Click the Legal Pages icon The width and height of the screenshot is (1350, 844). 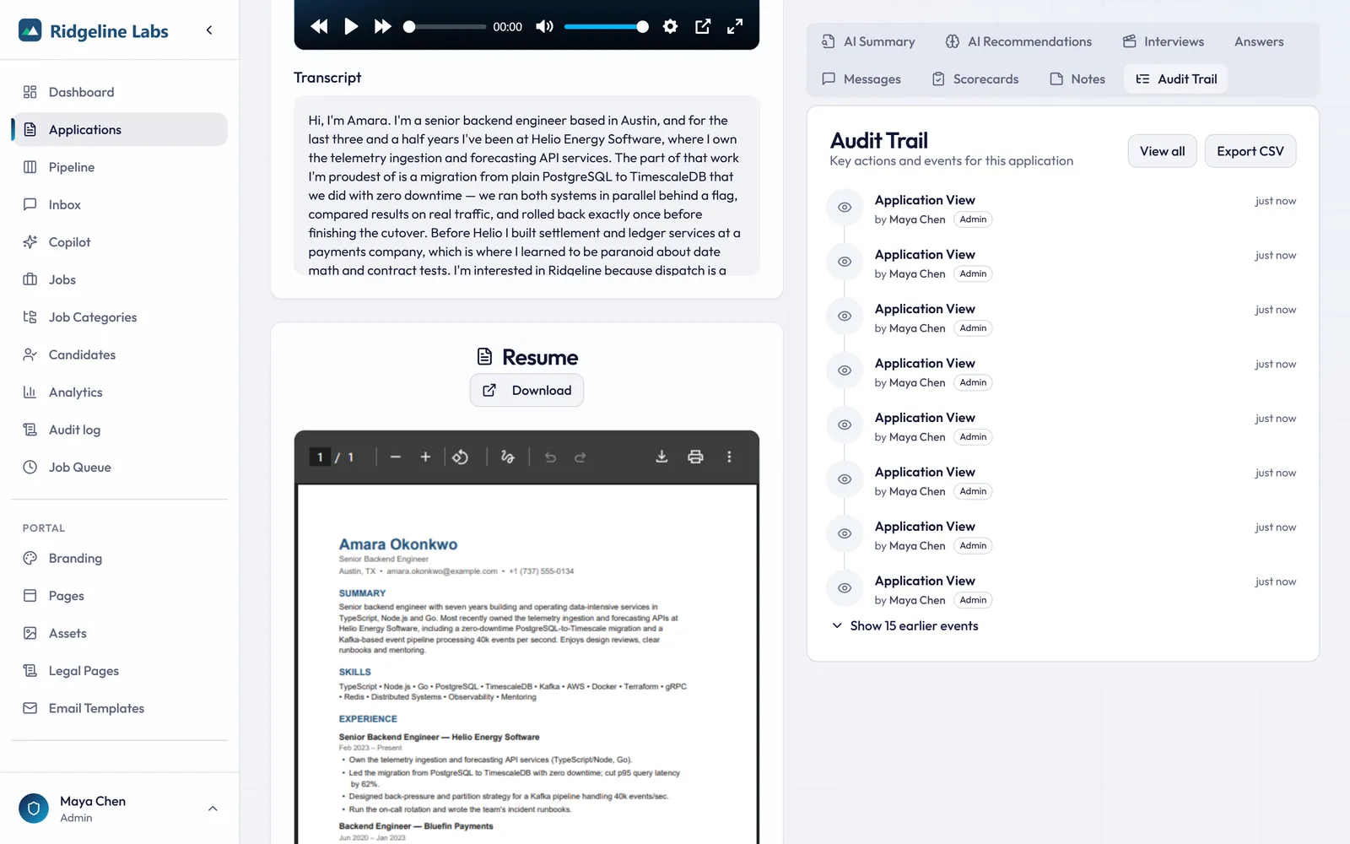point(30,671)
